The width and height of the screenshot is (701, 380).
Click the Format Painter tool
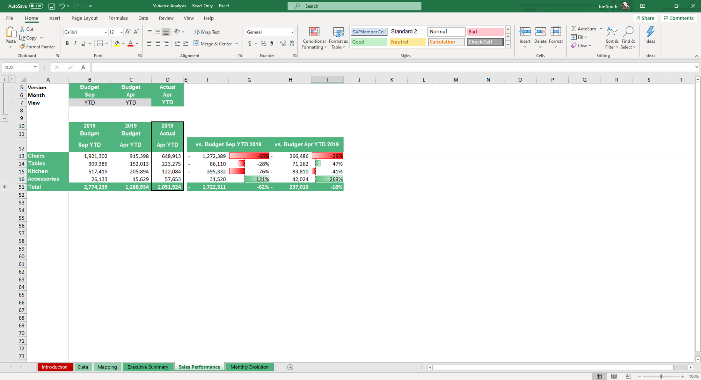pyautogui.click(x=37, y=47)
